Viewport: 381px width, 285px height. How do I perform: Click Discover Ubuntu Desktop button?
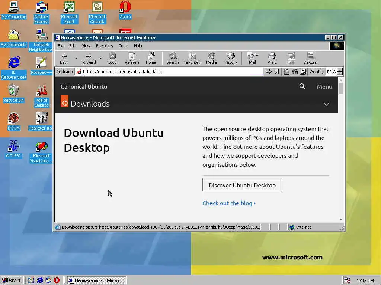click(x=242, y=185)
